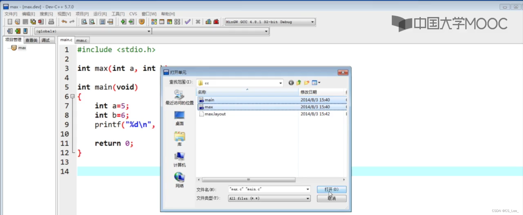Go up one folder level in dialog
This screenshot has width=523, height=215.
click(299, 83)
